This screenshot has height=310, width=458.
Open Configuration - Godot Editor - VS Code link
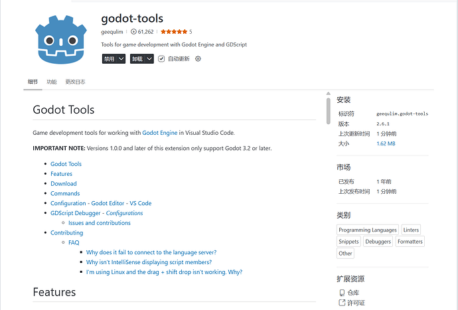pos(101,203)
